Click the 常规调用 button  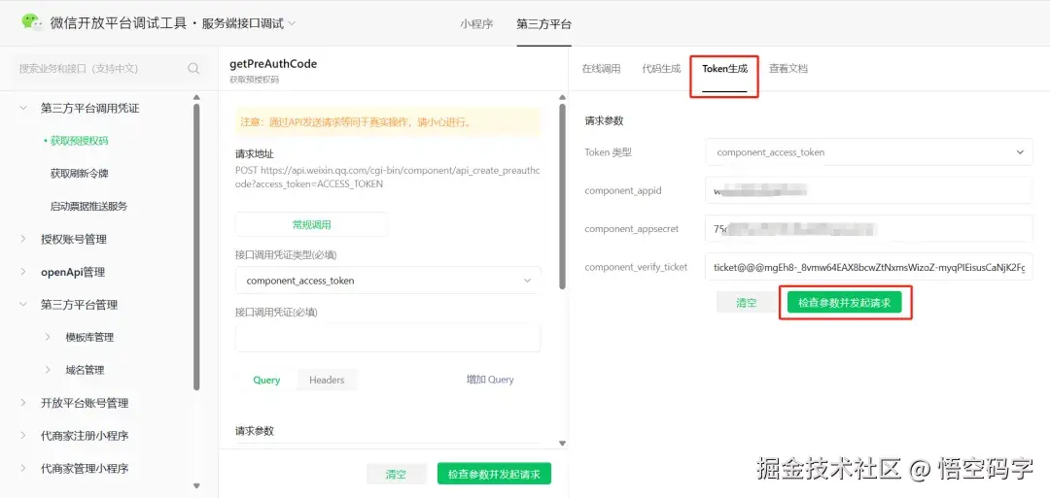tap(311, 224)
